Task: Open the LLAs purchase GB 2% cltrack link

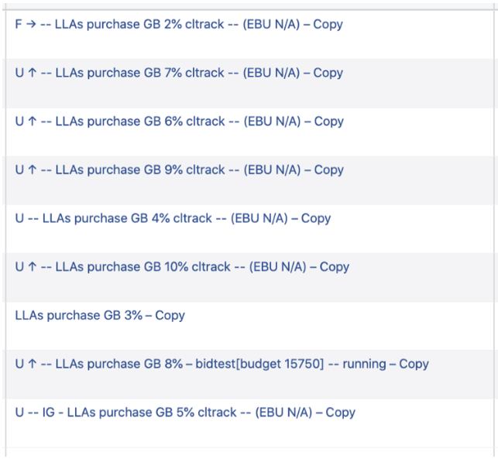Action: [x=179, y=25]
